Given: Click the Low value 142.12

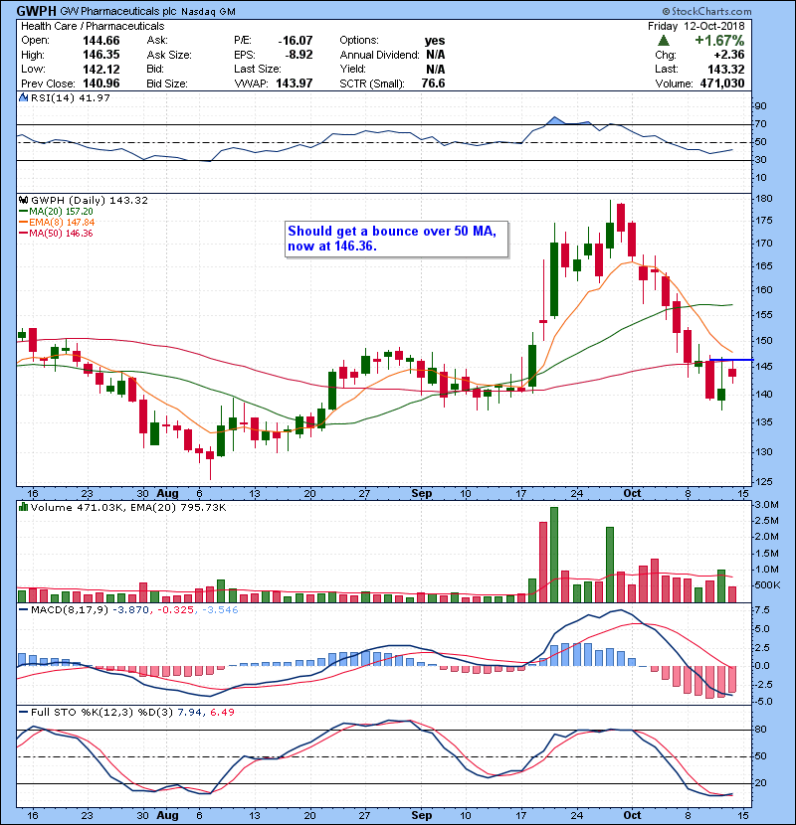Looking at the screenshot, I should (101, 70).
